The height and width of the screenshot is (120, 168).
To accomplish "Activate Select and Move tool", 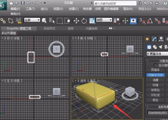I will point(76,21).
